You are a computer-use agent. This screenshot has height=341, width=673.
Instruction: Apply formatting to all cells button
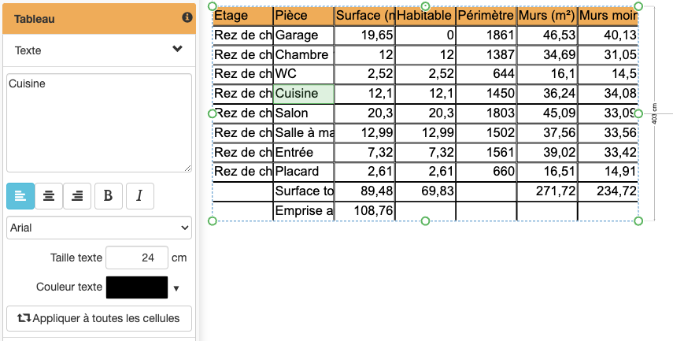(99, 318)
